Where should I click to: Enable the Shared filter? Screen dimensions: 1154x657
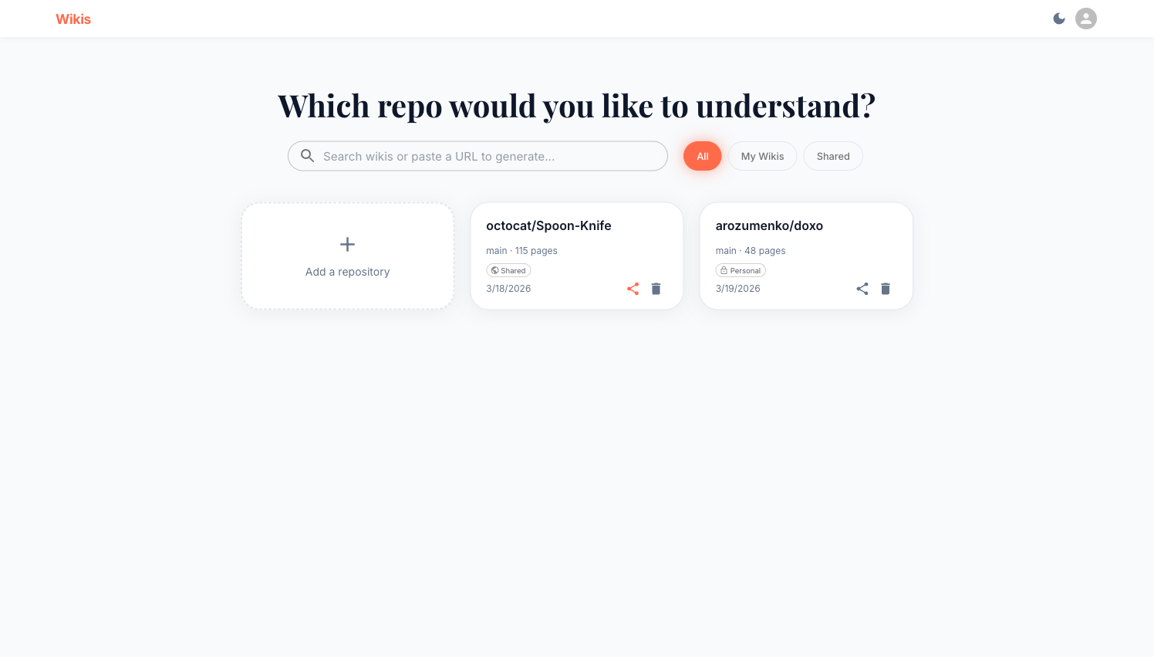point(833,156)
